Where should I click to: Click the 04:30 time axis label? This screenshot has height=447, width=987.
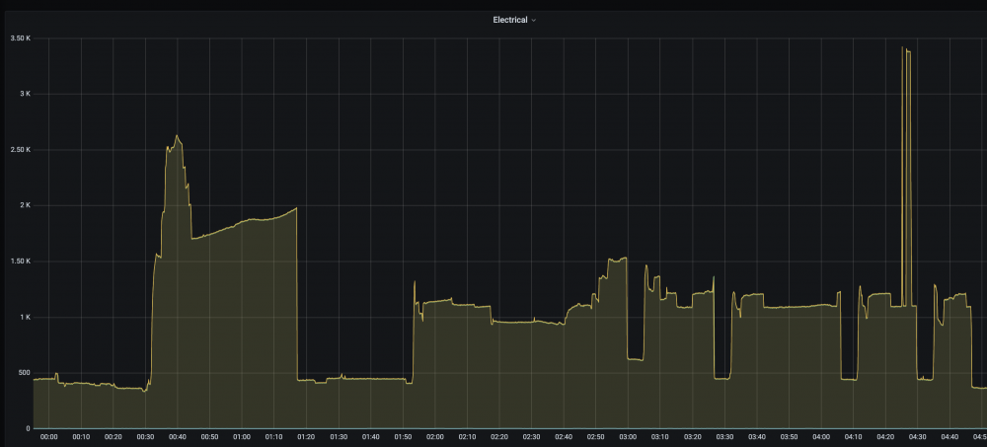point(917,437)
